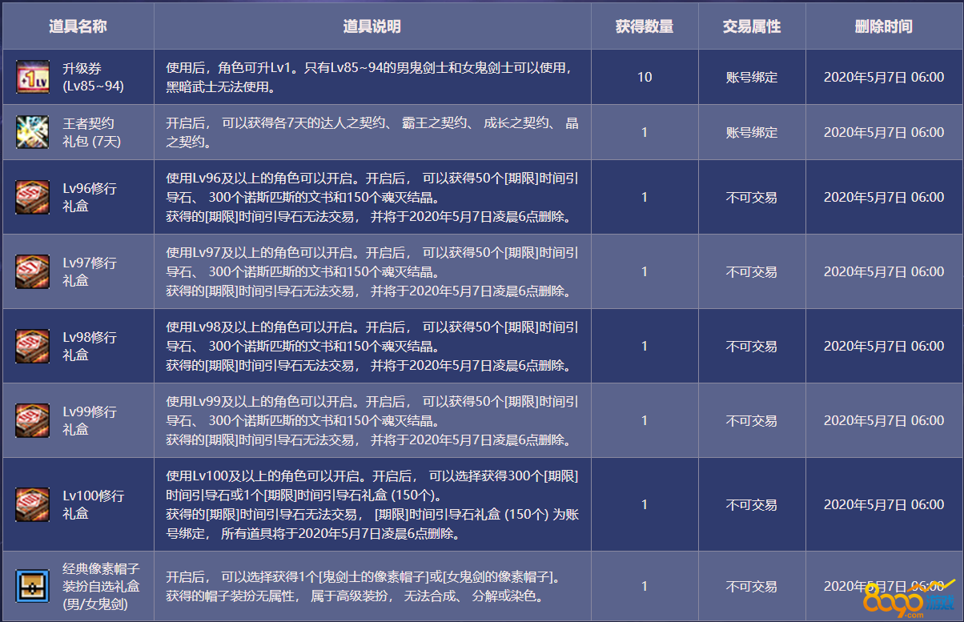
Task: Click the 王者契约礼包 (7天) item name
Action: tap(89, 132)
